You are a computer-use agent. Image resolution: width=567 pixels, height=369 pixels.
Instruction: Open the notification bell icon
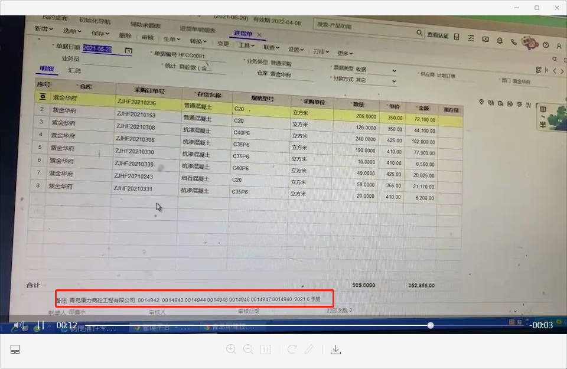tap(500, 41)
